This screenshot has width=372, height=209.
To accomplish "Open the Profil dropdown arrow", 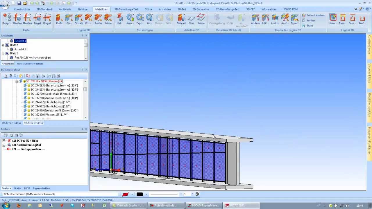I will click(x=59, y=26).
